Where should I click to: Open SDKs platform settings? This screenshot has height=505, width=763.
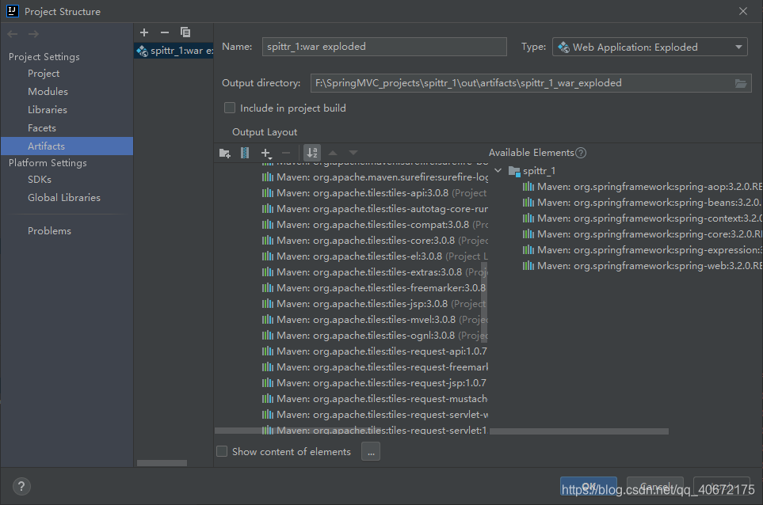(40, 180)
